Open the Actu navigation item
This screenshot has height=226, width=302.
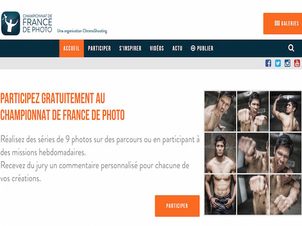tap(177, 48)
